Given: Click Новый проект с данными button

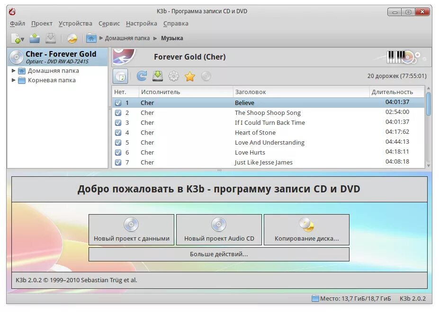Looking at the screenshot, I should [131, 230].
